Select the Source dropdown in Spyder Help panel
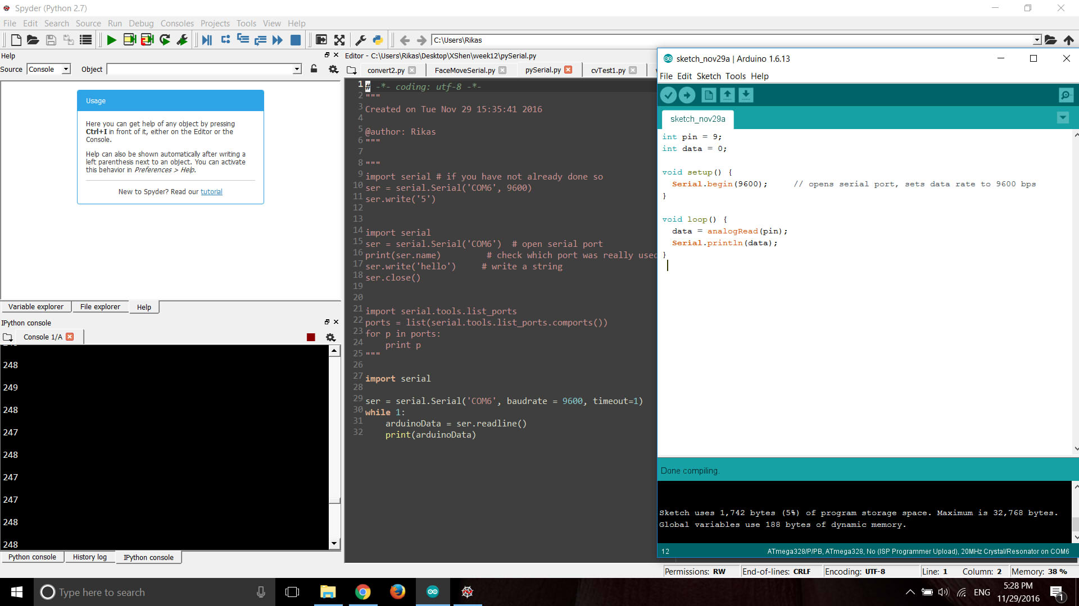Image resolution: width=1079 pixels, height=606 pixels. [x=47, y=69]
